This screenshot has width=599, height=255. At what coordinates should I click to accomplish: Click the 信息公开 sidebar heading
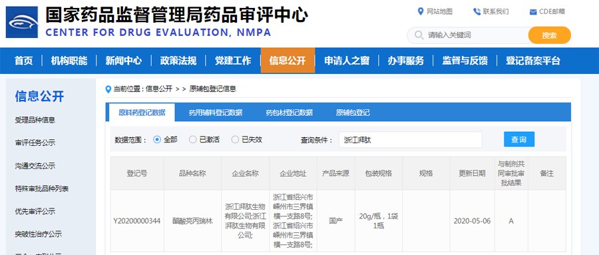point(39,97)
